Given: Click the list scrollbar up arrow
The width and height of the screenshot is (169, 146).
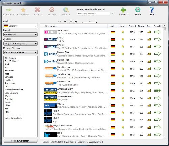Looking at the screenshot, I should point(164,25).
